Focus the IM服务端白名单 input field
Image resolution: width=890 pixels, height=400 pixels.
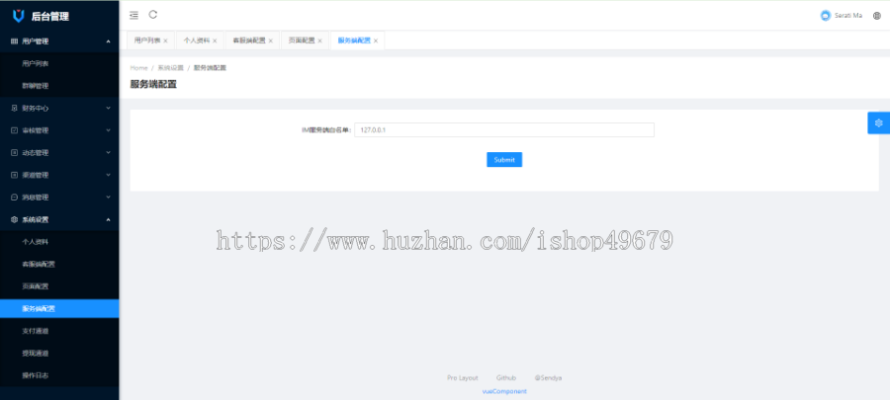tap(504, 130)
